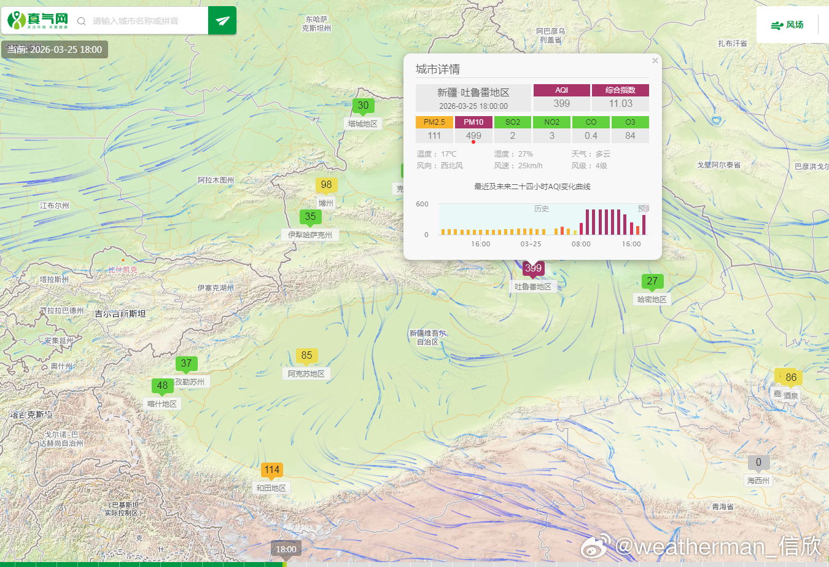Click the chart title 最近及未来二十四小时AQI变化曲线
829x567 pixels.
click(532, 187)
